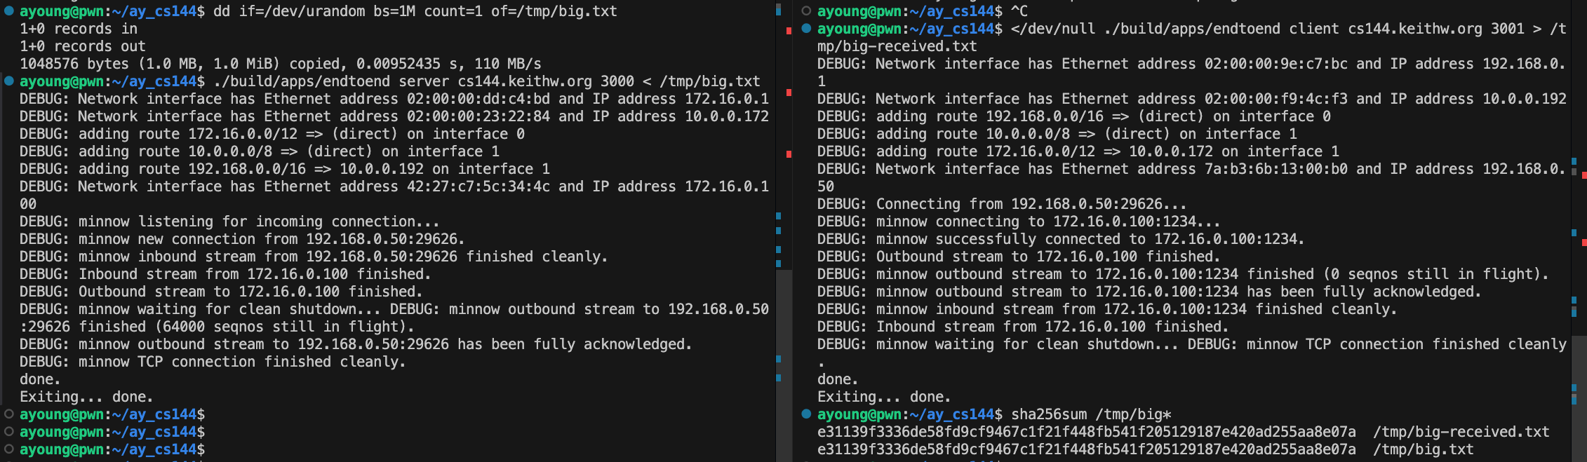The width and height of the screenshot is (1587, 462).
Task: Click the last fully visible hollow prompt marker, left pane
Action: (9, 449)
